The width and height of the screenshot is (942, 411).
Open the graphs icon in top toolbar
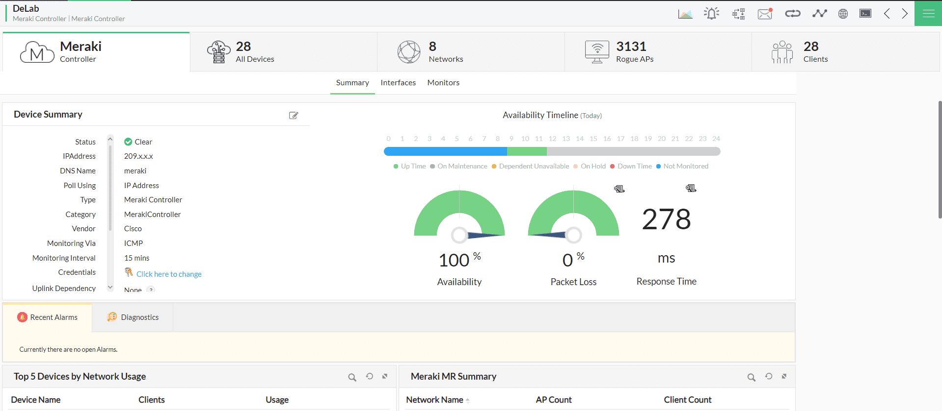click(x=685, y=14)
